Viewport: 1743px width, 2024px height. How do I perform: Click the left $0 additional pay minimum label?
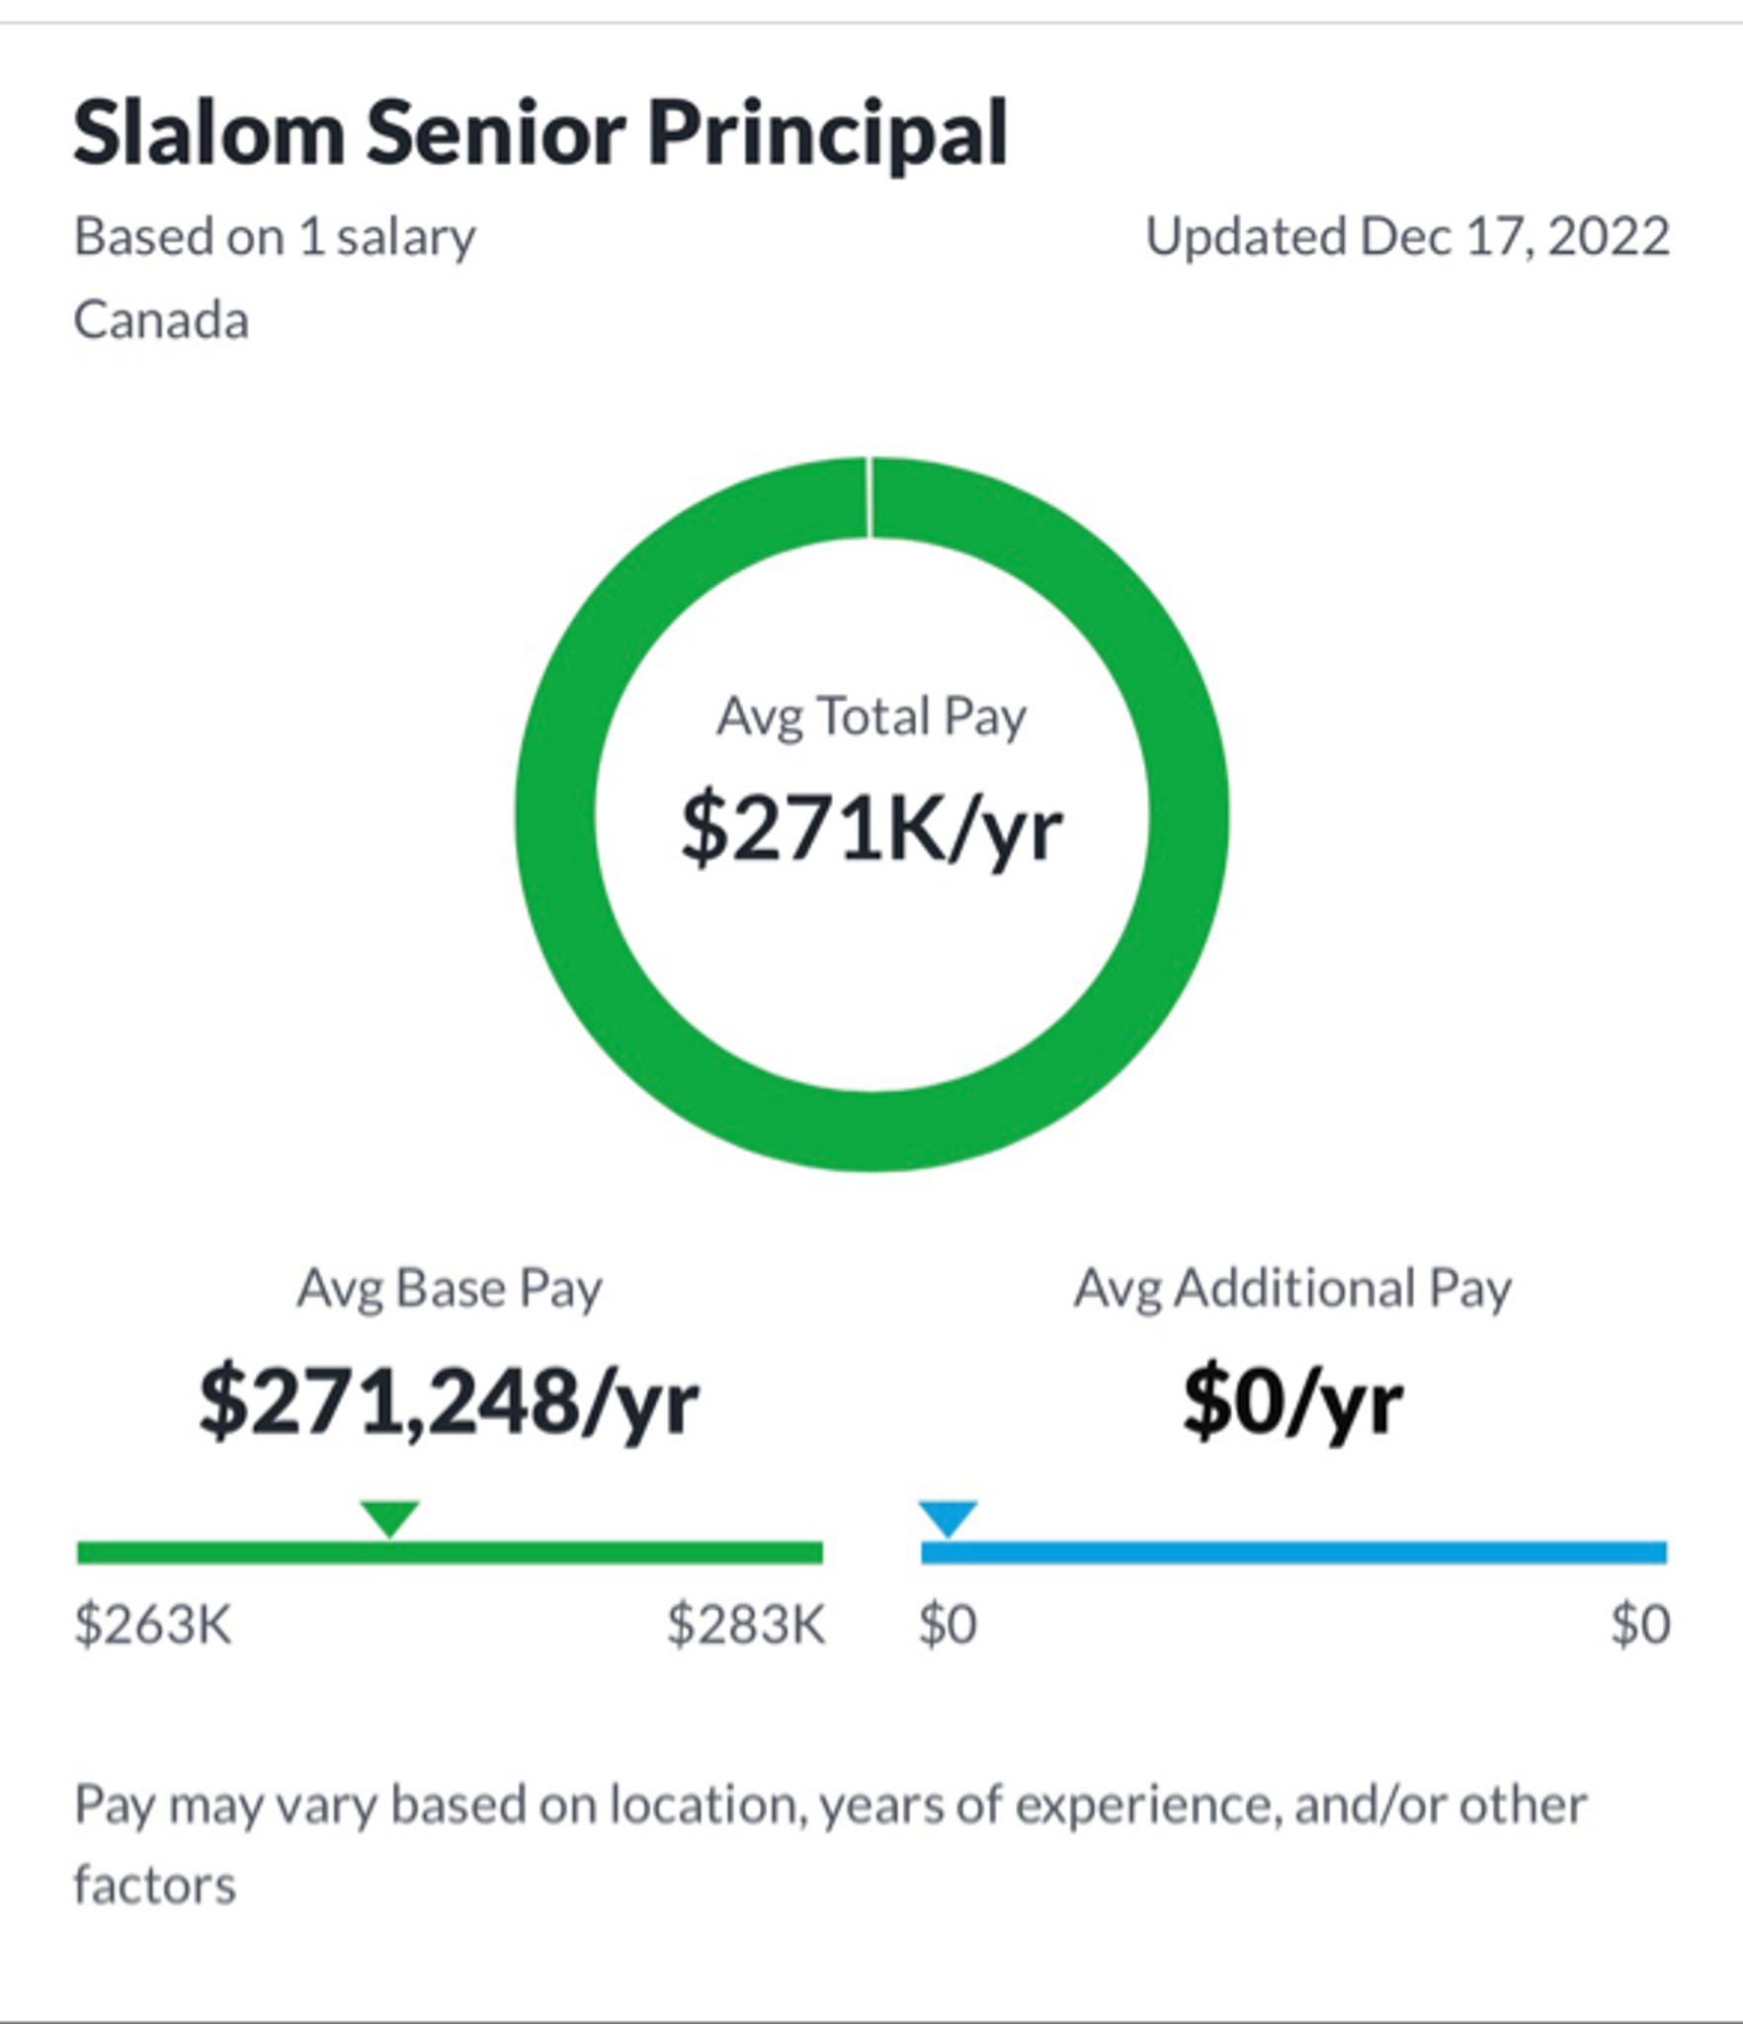tap(948, 1625)
